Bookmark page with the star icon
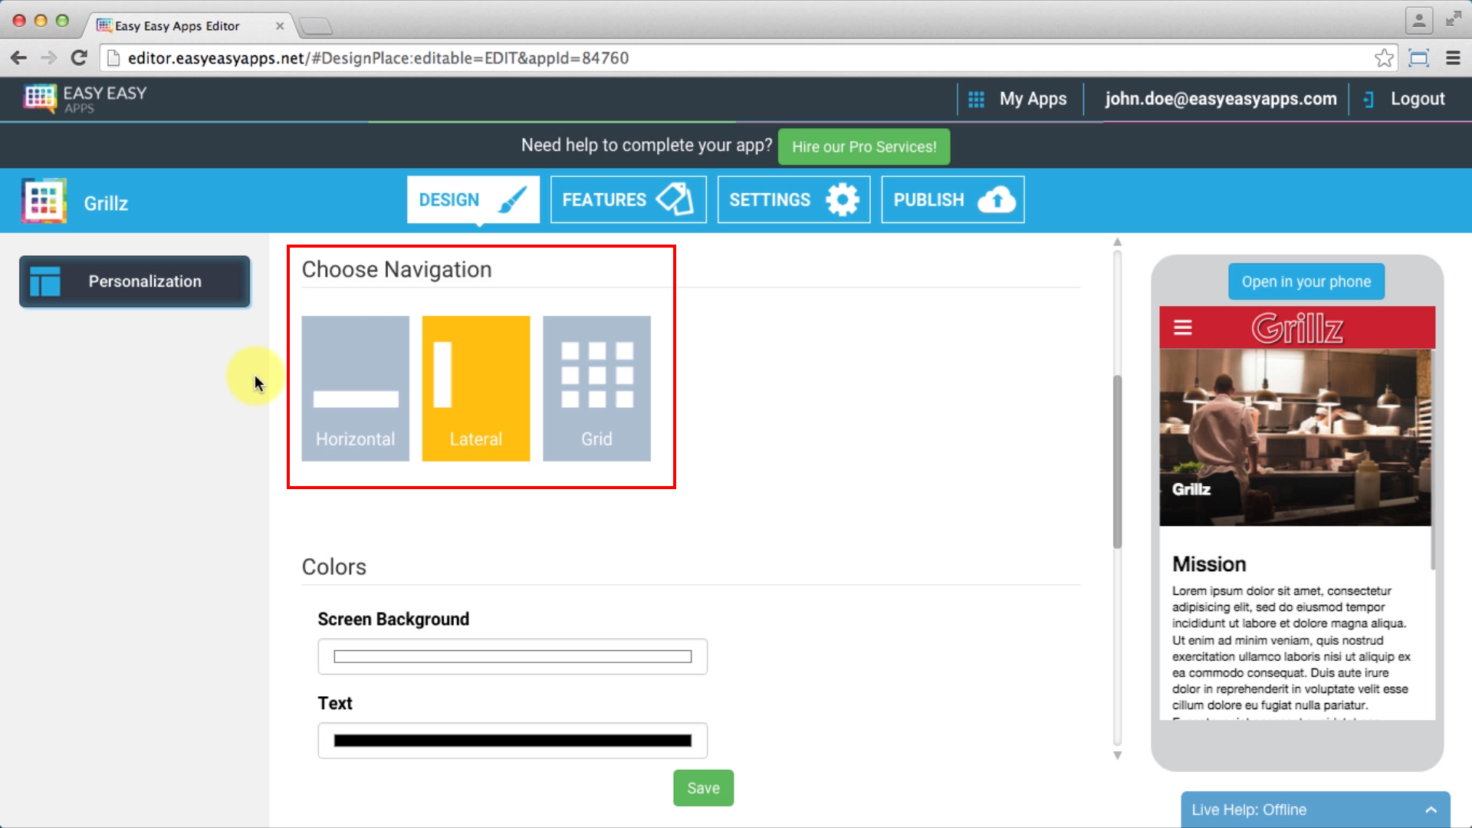1472x828 pixels. click(x=1384, y=58)
